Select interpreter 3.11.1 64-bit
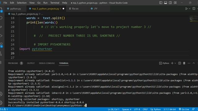This screenshot has height=111, width=198. 170,109
